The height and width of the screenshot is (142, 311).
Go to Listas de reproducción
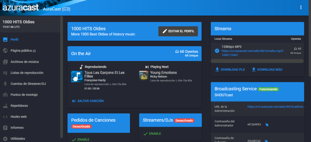click(27, 73)
